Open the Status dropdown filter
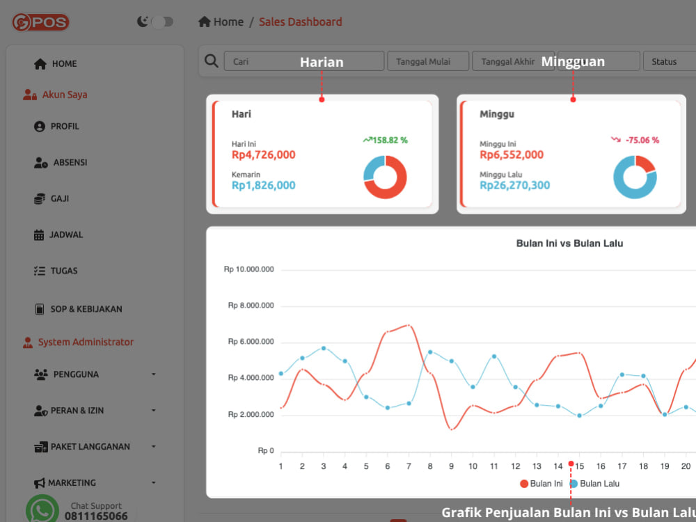 pyautogui.click(x=670, y=61)
